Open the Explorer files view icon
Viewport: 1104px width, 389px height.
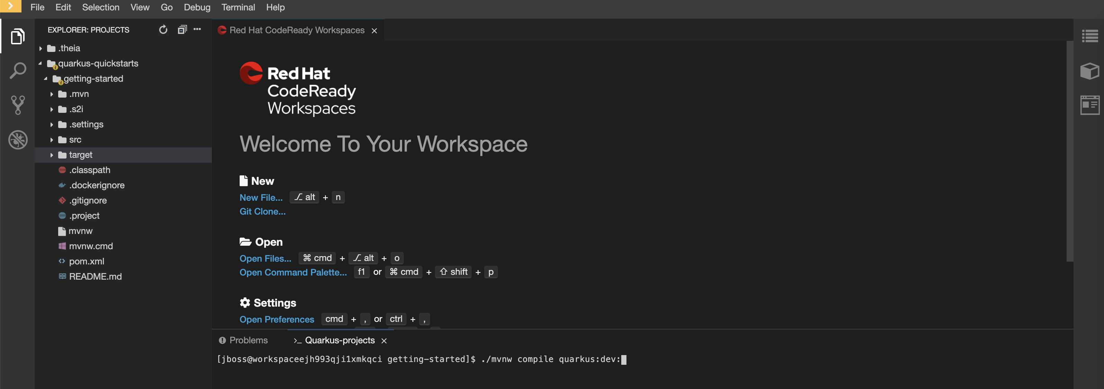click(x=18, y=36)
